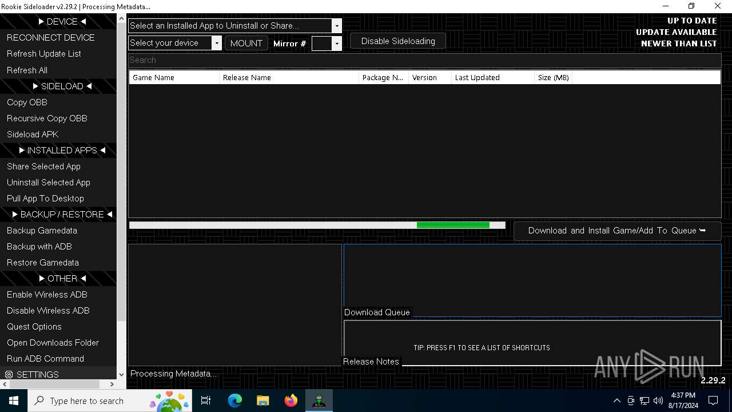Click the version number 2.29.2

point(713,381)
